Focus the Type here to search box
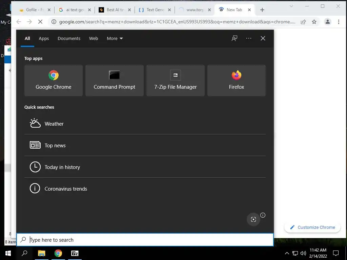 [x=145, y=240]
